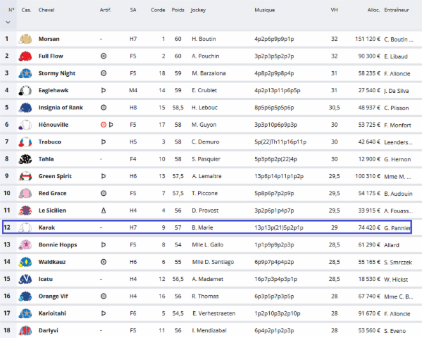Sort by the Cheval column header

[x=46, y=10]
